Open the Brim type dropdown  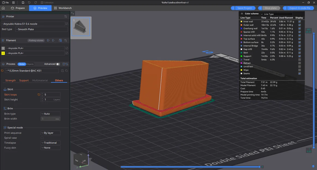tap(50, 114)
